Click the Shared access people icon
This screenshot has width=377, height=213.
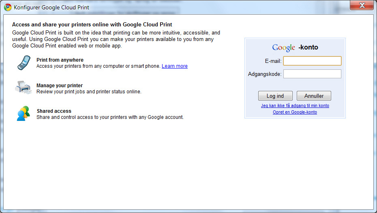click(24, 113)
